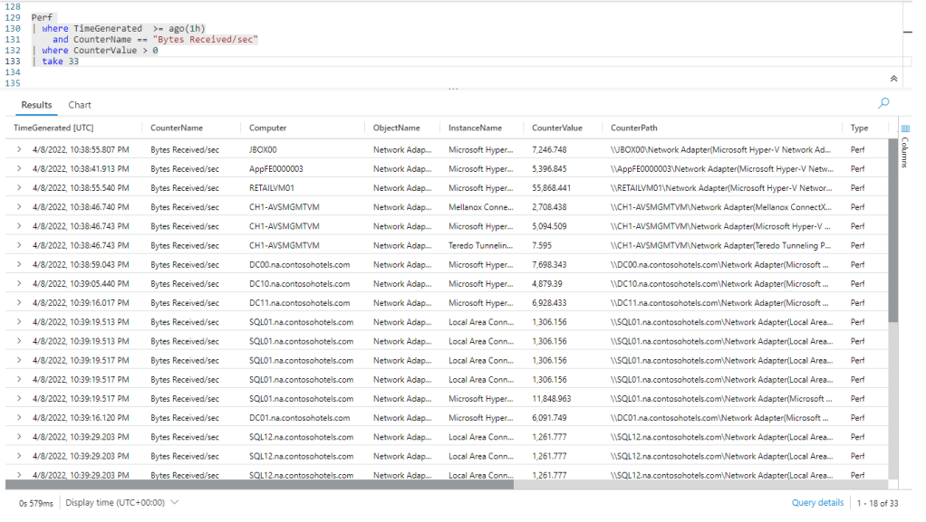The image size is (926, 522).
Task: Switch to the Results tab
Action: click(x=37, y=105)
